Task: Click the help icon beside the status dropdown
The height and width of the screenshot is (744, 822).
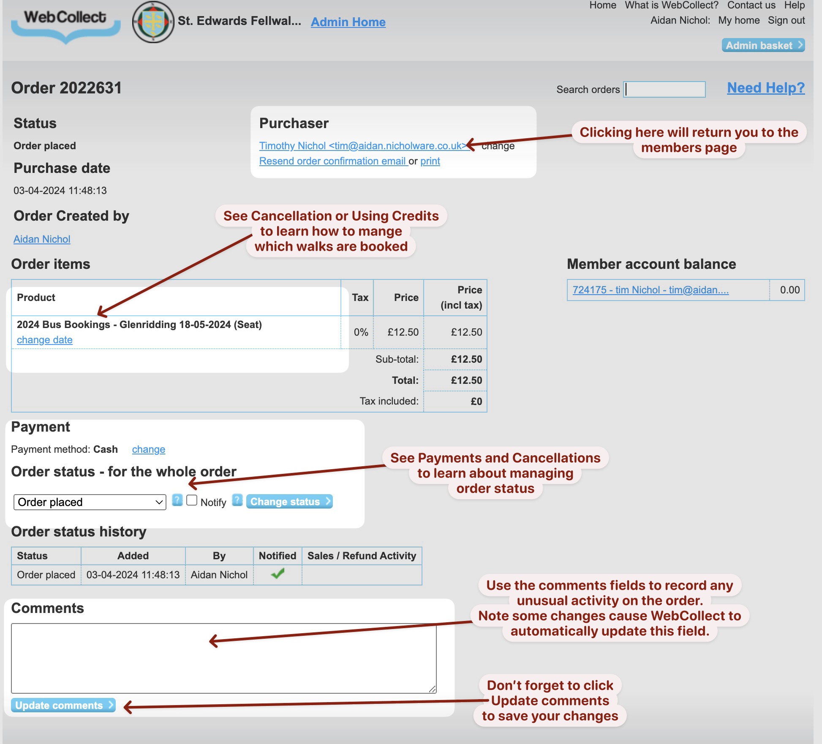Action: (x=177, y=501)
